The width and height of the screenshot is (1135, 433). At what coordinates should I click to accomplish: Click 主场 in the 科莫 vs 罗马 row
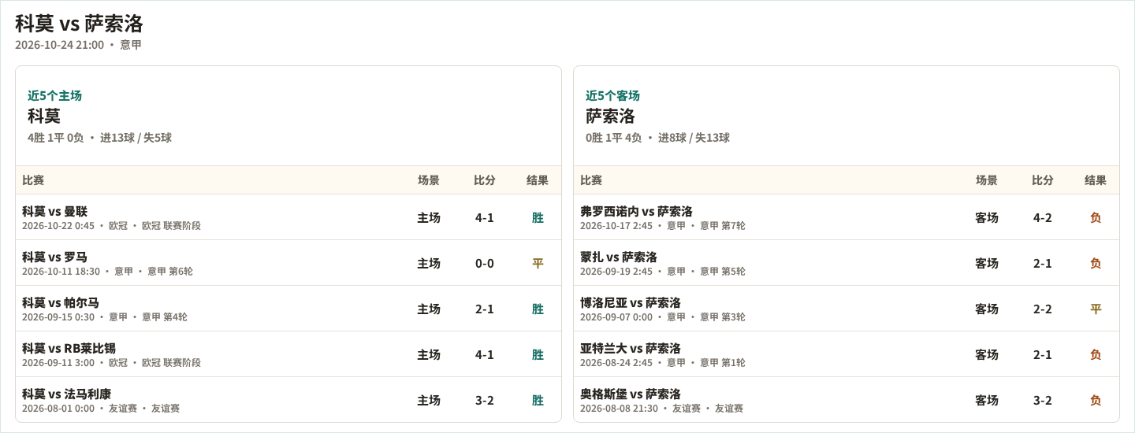coord(429,263)
